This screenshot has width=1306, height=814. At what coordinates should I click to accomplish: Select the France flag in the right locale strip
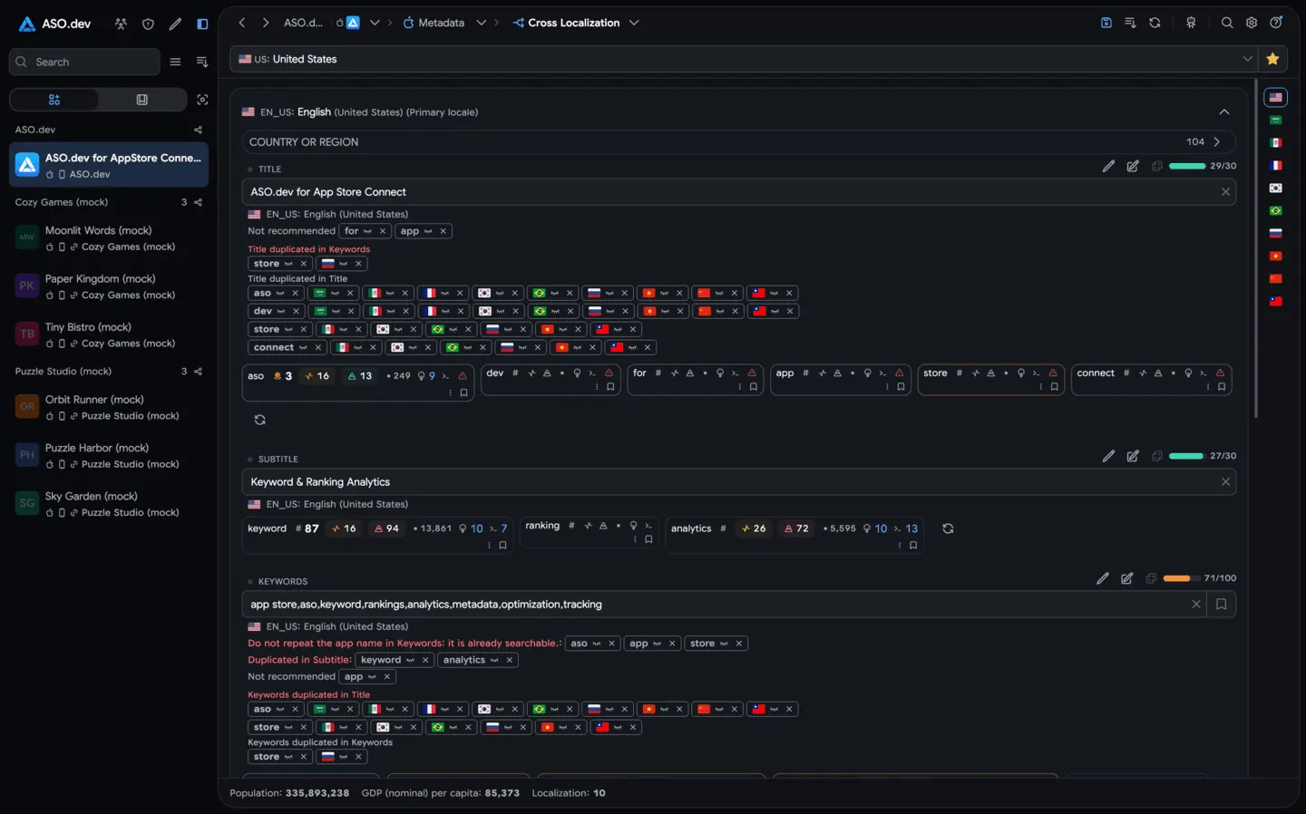coord(1276,165)
